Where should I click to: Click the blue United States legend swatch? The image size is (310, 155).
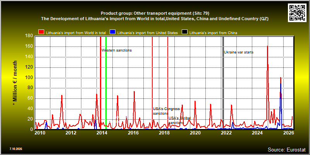(113, 32)
